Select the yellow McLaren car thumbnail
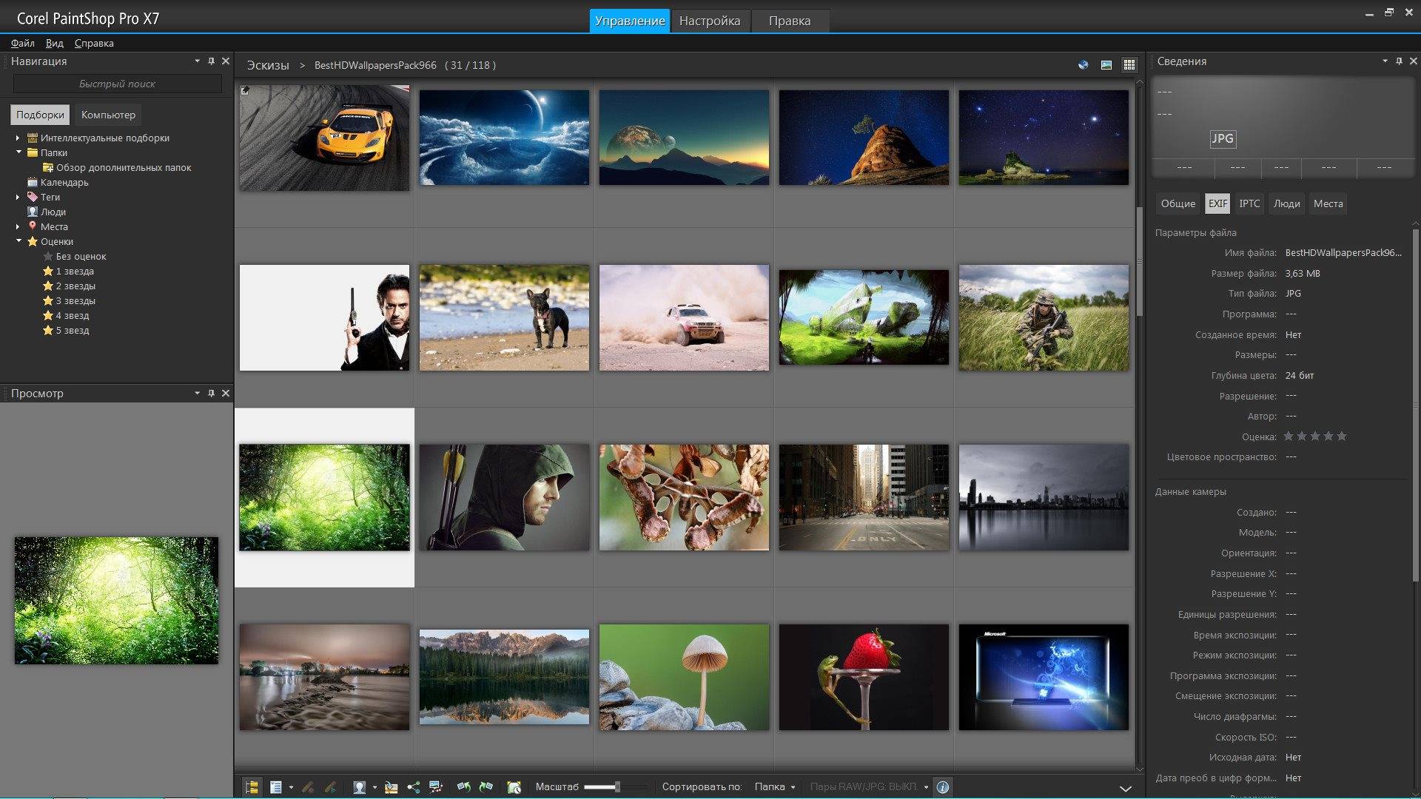 pos(324,138)
